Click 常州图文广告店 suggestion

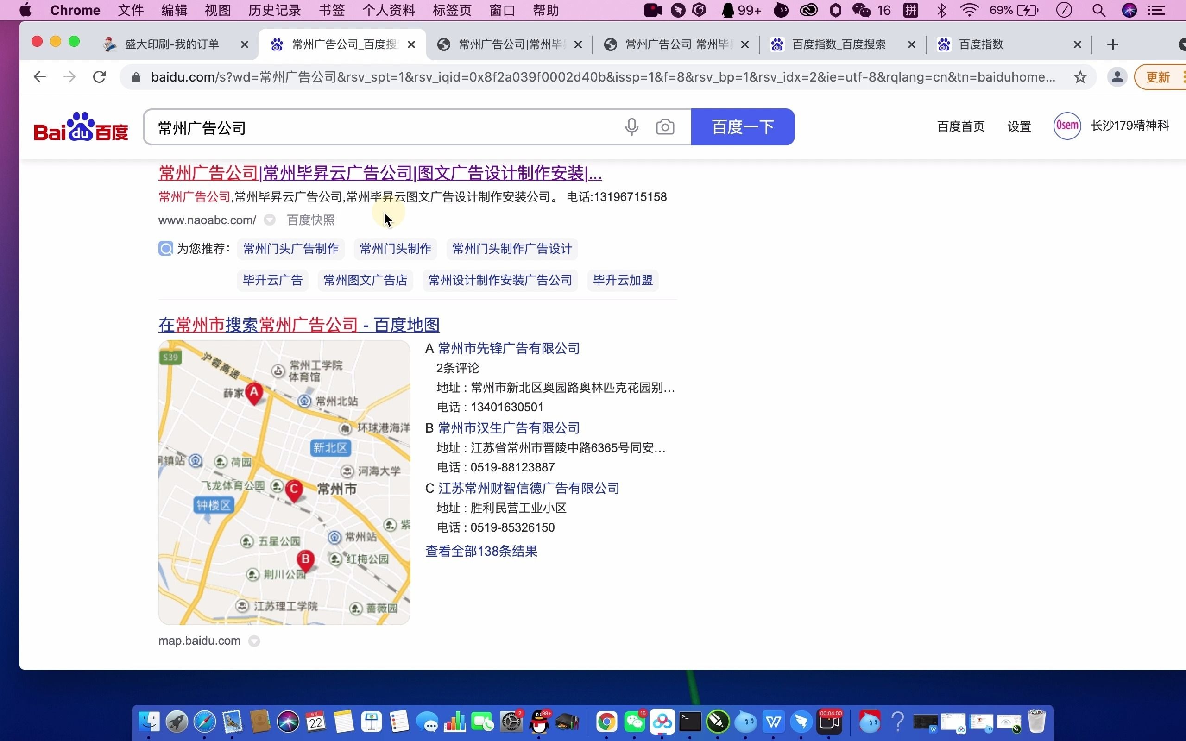point(366,280)
